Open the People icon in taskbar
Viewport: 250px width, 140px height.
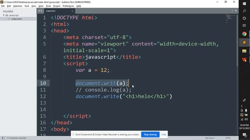point(244,100)
